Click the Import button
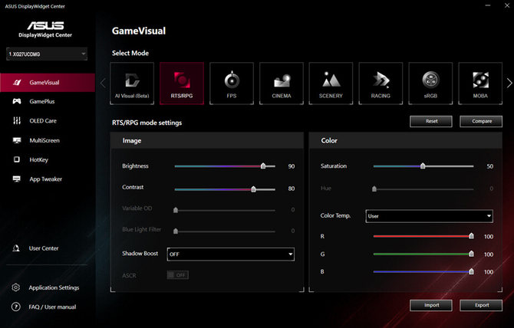The height and width of the screenshot is (328, 514). pos(431,305)
